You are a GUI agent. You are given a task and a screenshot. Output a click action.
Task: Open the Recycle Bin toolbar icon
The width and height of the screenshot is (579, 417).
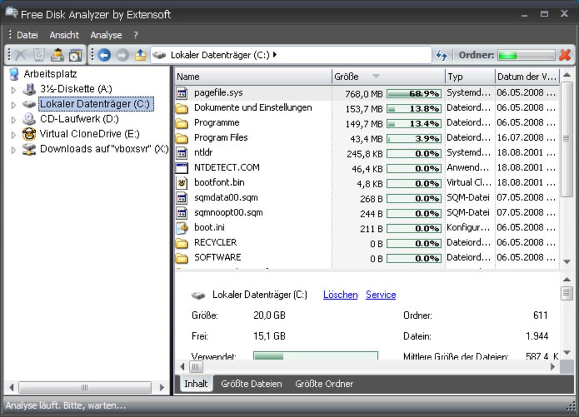tap(38, 54)
